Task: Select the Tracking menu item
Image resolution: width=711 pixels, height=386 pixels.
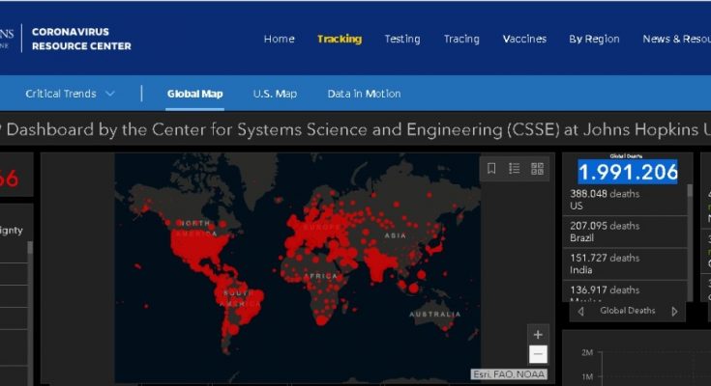Action: 340,39
